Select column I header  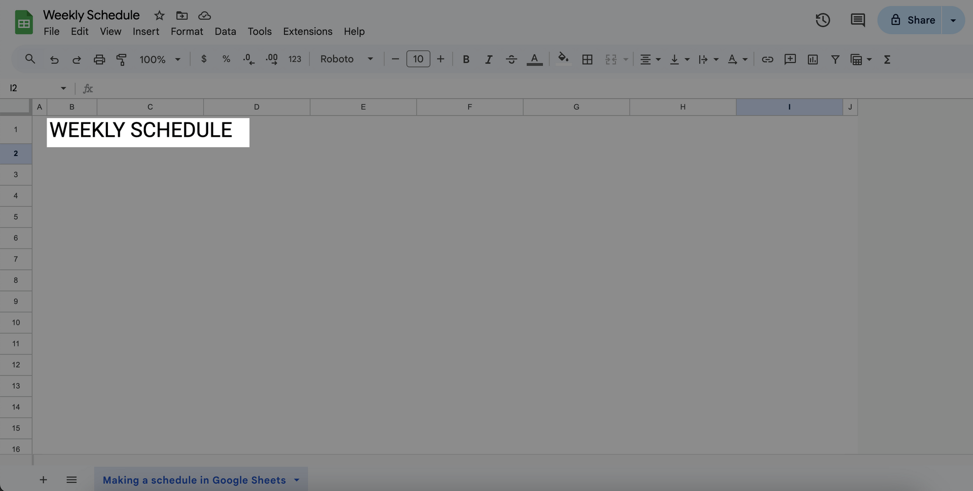coord(789,107)
